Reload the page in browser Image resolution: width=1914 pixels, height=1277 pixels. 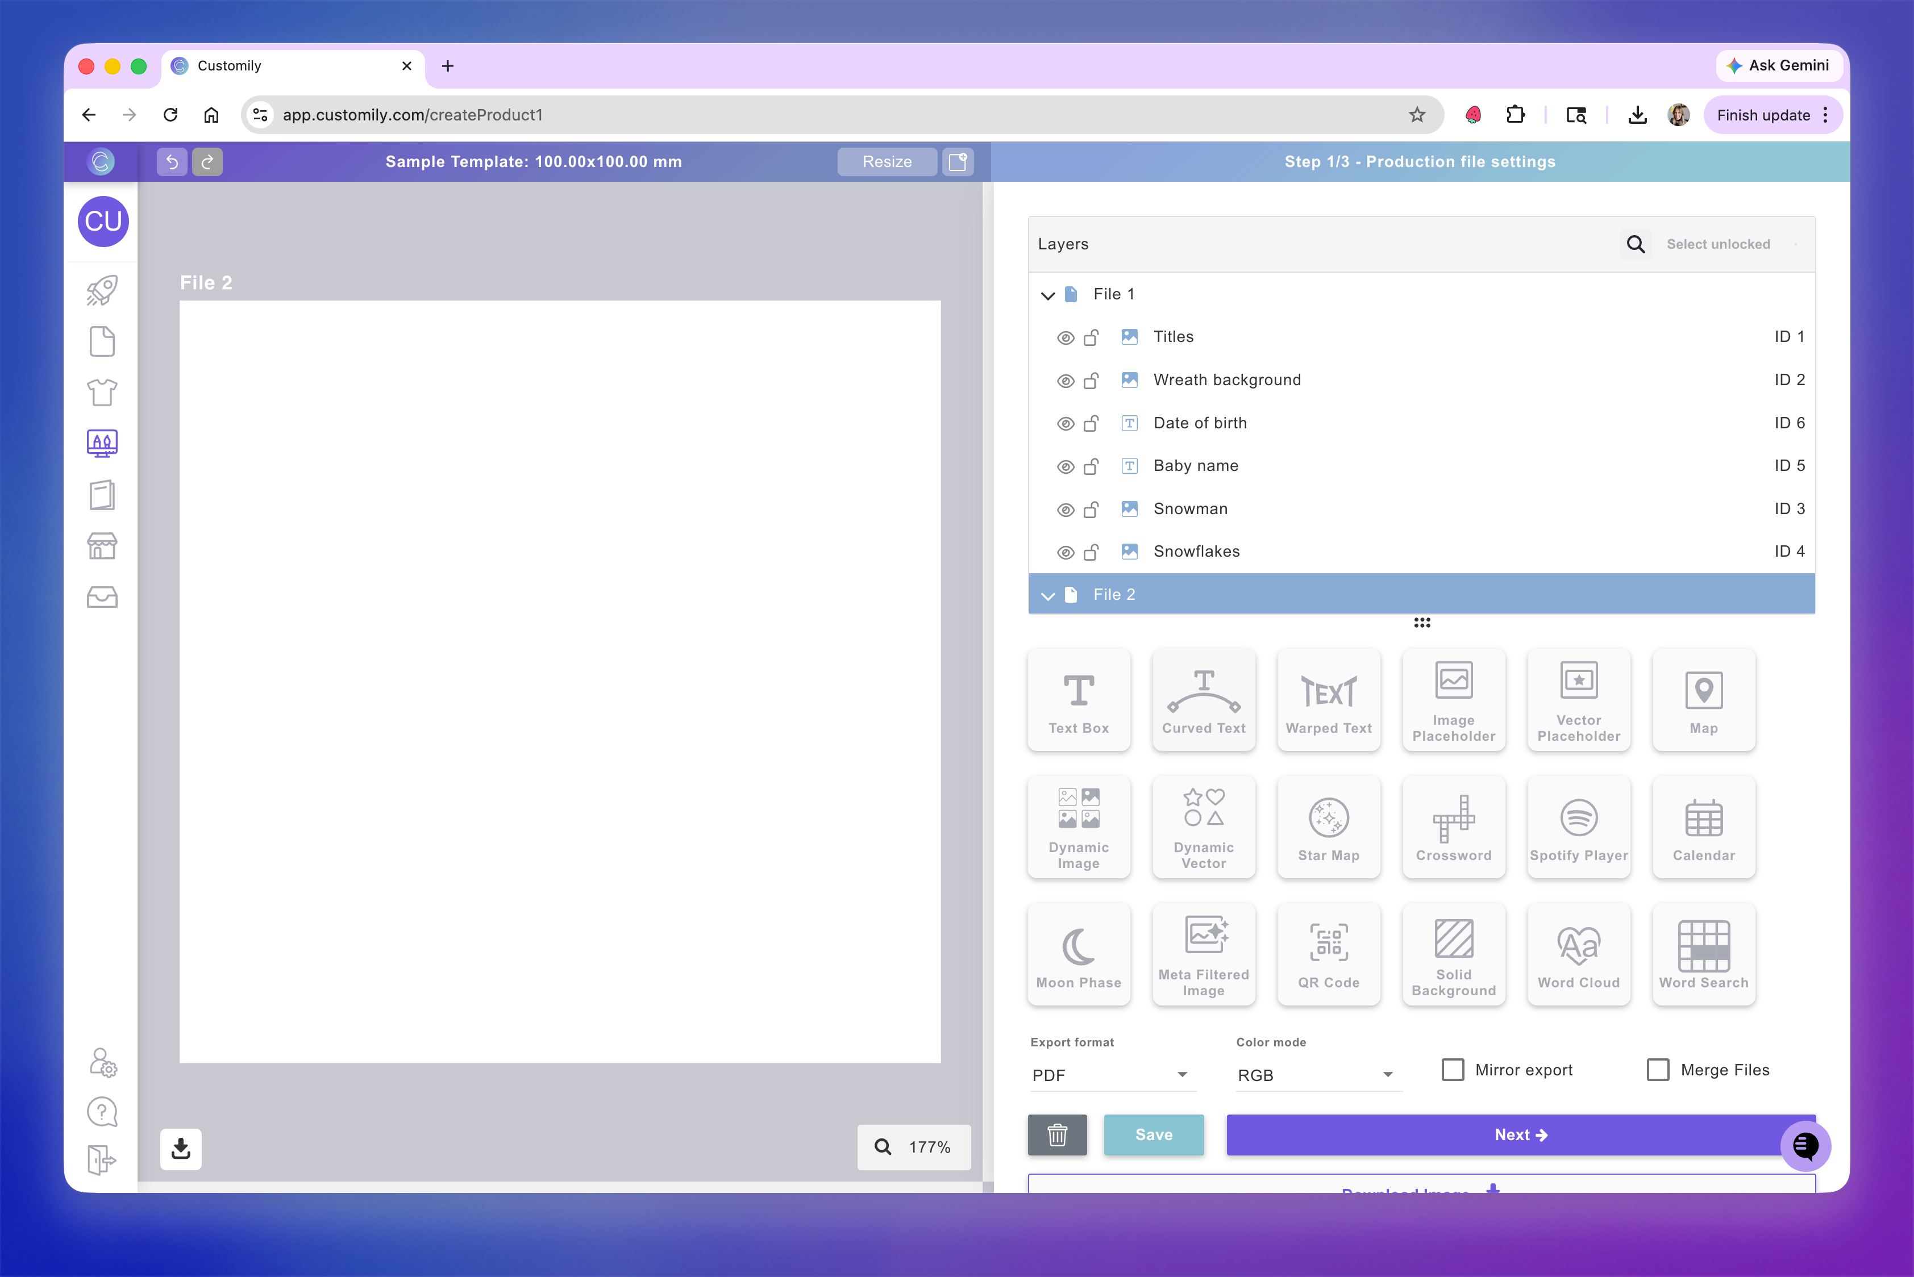click(170, 115)
